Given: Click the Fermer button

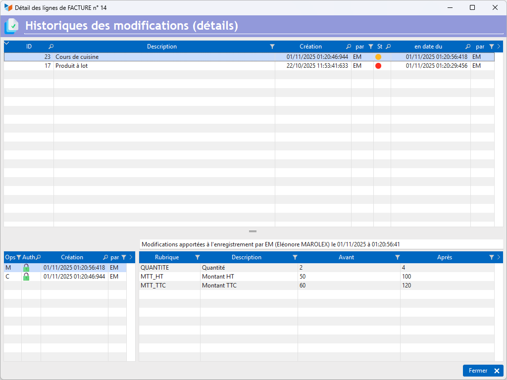Looking at the screenshot, I should coord(483,371).
